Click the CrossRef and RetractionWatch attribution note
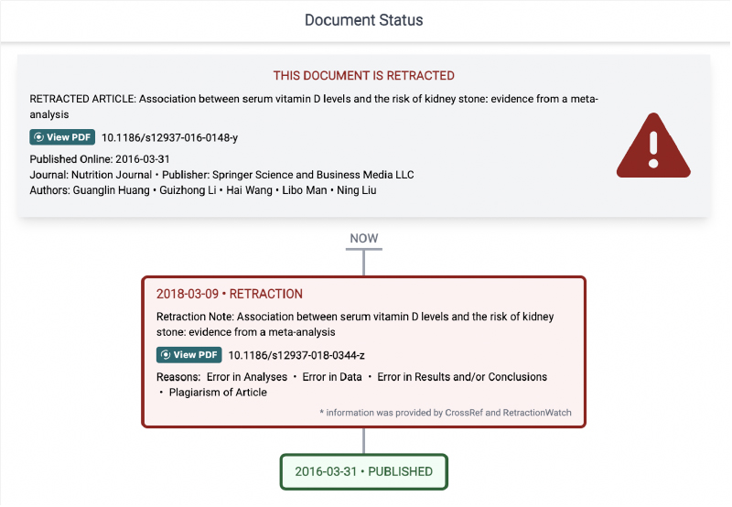Image resolution: width=732 pixels, height=507 pixels. pyautogui.click(x=446, y=413)
